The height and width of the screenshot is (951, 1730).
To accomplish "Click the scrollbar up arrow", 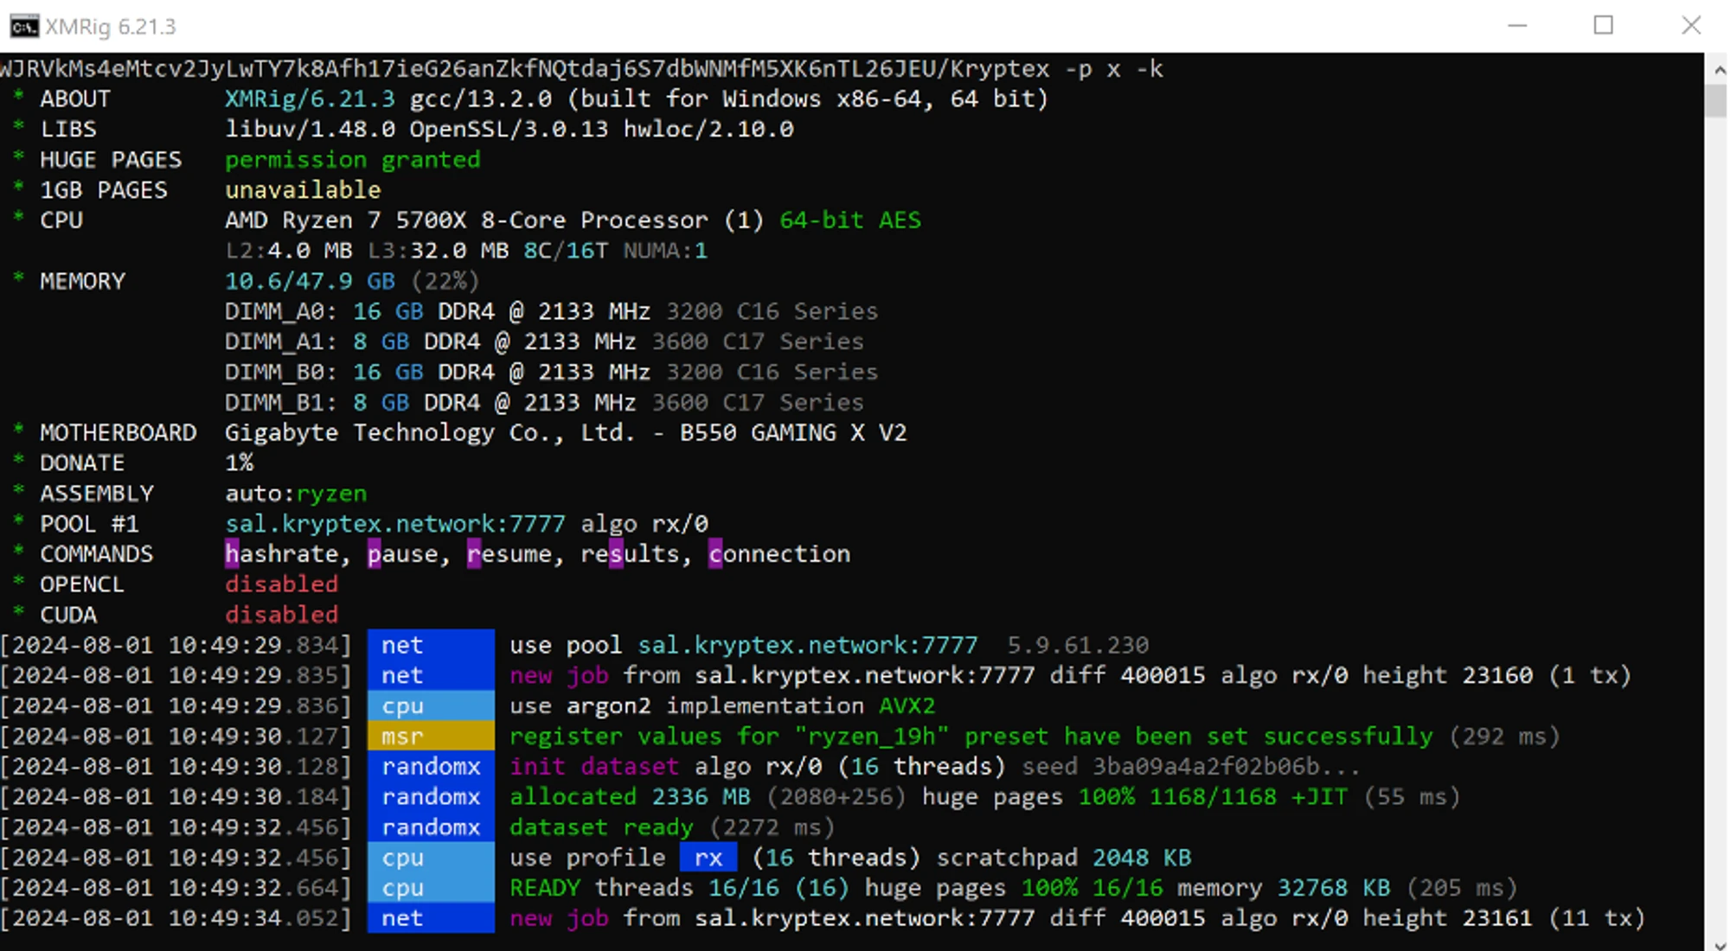I will 1718,69.
